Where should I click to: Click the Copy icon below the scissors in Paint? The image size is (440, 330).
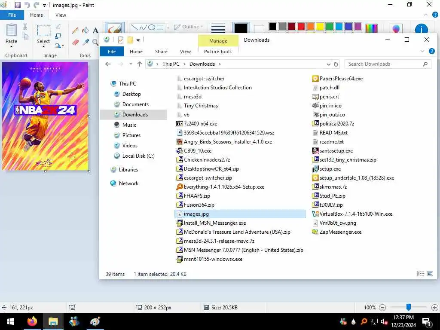coord(25,37)
